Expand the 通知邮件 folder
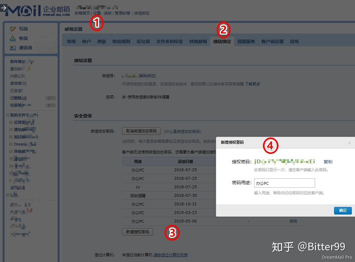Image resolution: width=355 pixels, height=262 pixels. point(11,129)
